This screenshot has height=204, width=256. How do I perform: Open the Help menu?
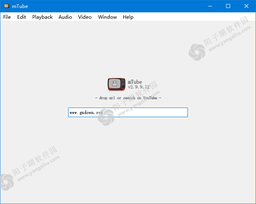pos(128,17)
